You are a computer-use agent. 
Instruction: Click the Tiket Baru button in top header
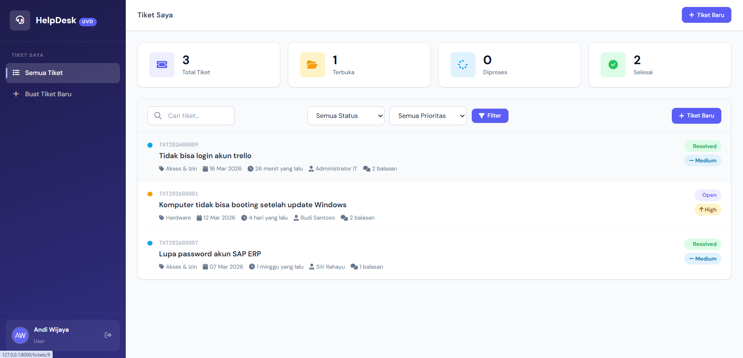706,15
